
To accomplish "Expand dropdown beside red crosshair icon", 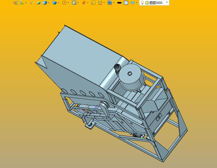I will (x=88, y=3).
